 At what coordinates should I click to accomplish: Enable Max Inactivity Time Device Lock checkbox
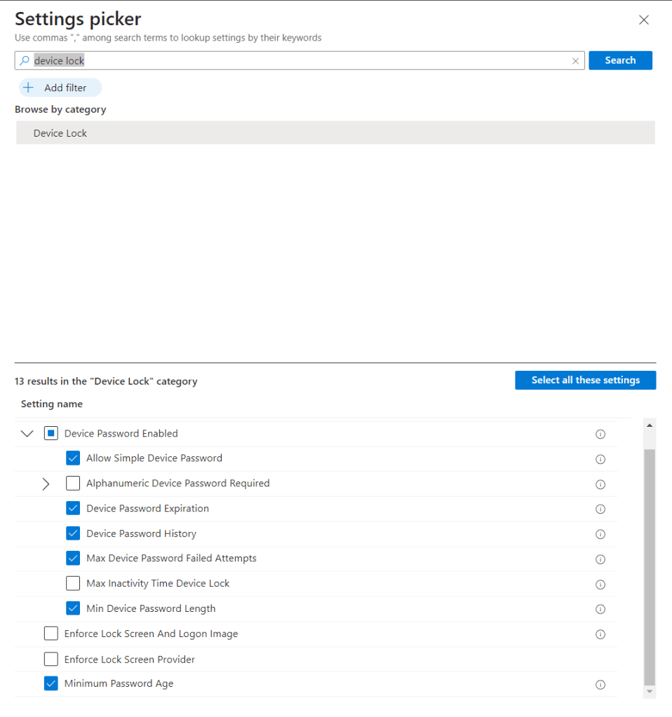tap(73, 583)
